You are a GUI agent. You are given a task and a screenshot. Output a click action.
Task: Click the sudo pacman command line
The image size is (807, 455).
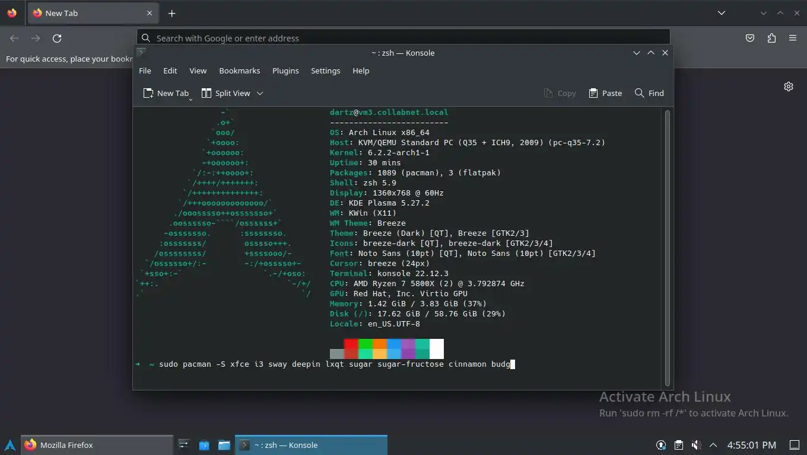[325, 364]
